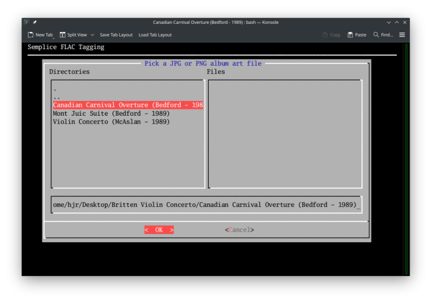Viewport: 432px width, 302px height.
Task: Click the pin icon in title bar
Action: [35, 22]
